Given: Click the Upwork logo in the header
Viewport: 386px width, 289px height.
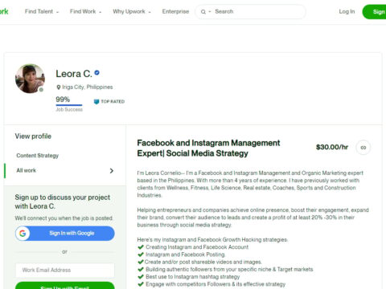Looking at the screenshot, I should pos(4,11).
